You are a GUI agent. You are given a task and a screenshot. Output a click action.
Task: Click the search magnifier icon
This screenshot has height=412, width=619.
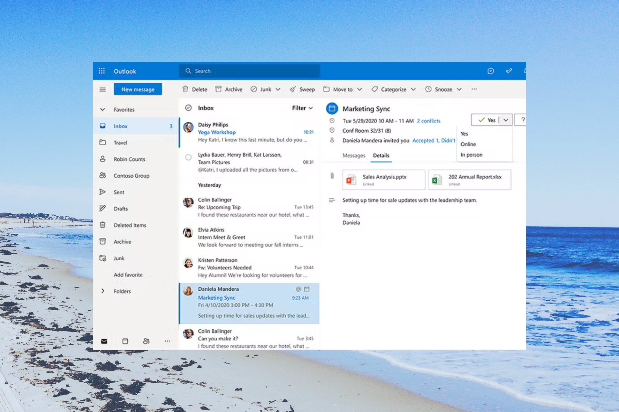tap(188, 71)
